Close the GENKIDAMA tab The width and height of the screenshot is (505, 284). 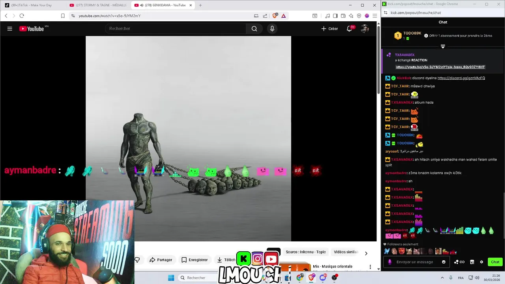click(191, 5)
